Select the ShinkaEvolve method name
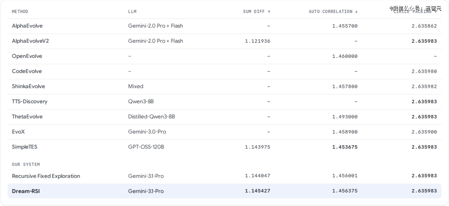This screenshot has width=449, height=206. [x=28, y=86]
